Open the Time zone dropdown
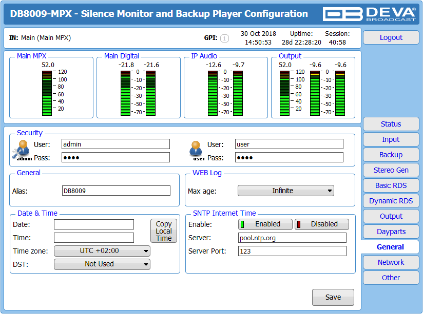The height and width of the screenshot is (314, 423). 102,251
